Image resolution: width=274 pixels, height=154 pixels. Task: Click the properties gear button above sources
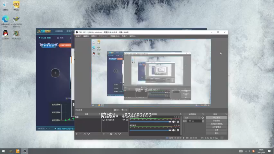[x=116, y=110]
